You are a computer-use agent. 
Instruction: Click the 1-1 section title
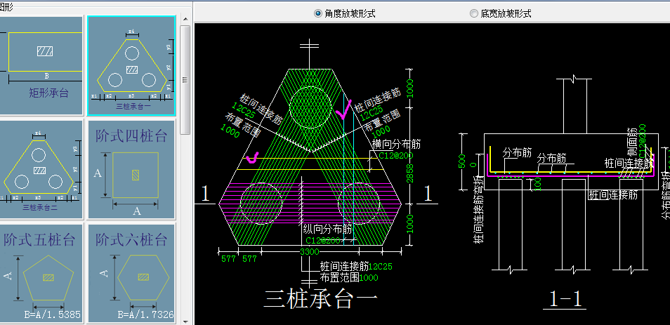pos(565,299)
